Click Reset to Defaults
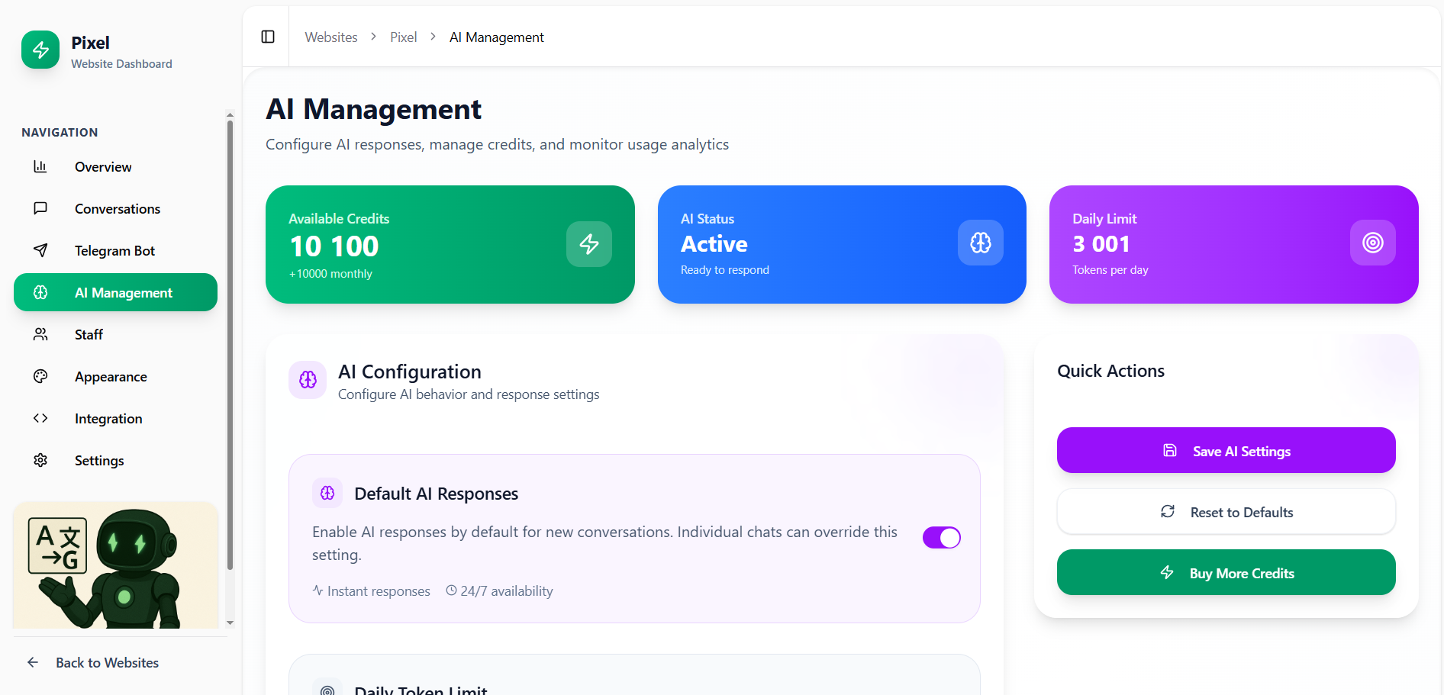The width and height of the screenshot is (1444, 695). point(1225,511)
